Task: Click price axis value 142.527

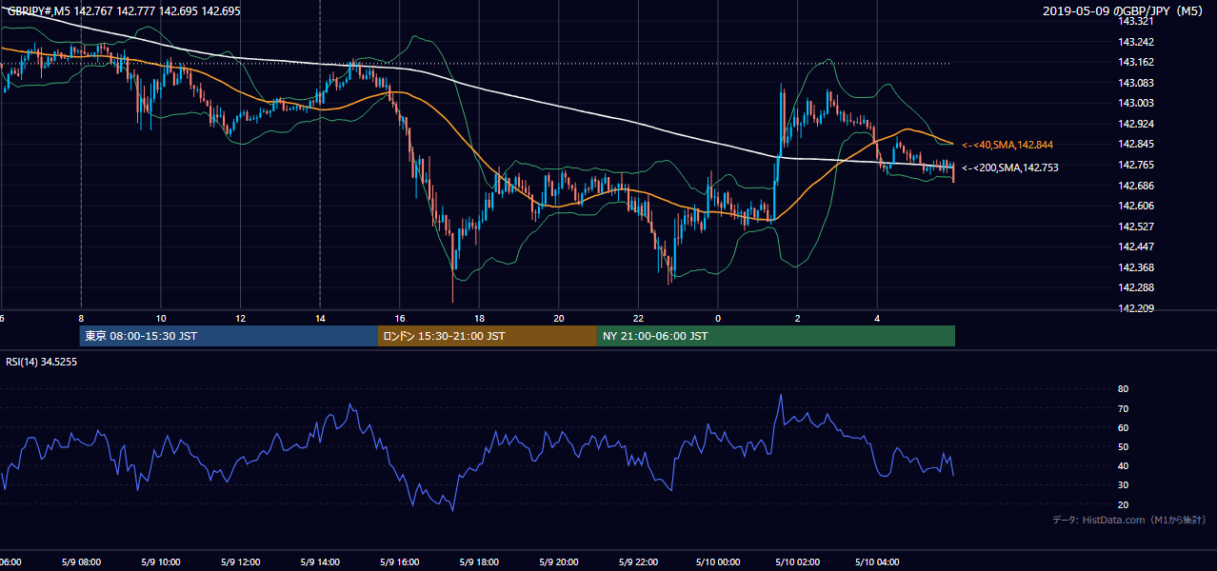Action: 1134,226
